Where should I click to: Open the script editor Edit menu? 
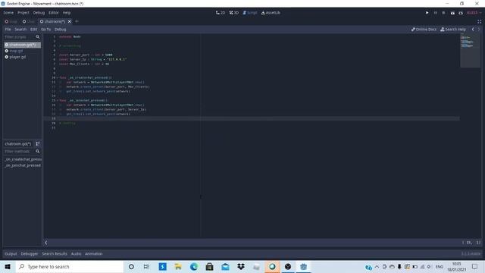point(33,30)
